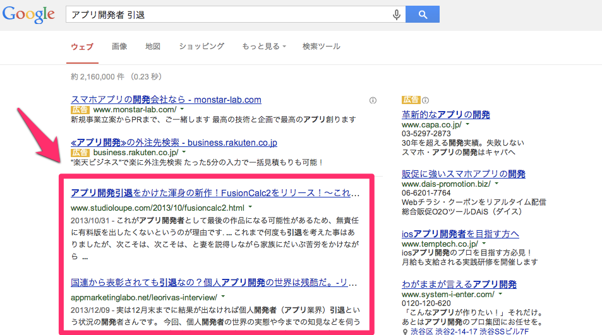
Task: Start voice search with microphone icon
Action: pos(396,15)
